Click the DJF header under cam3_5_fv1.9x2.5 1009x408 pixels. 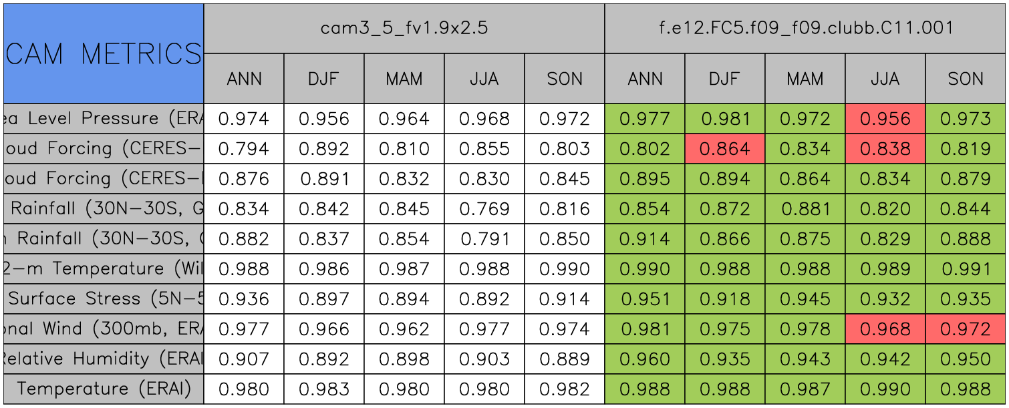click(323, 79)
